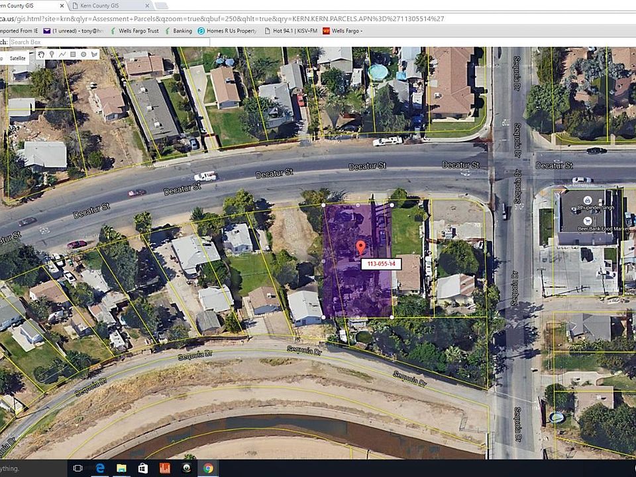Open the Hot 94.1 KISV-FM bookmark
This screenshot has height=477, width=636.
pos(291,31)
